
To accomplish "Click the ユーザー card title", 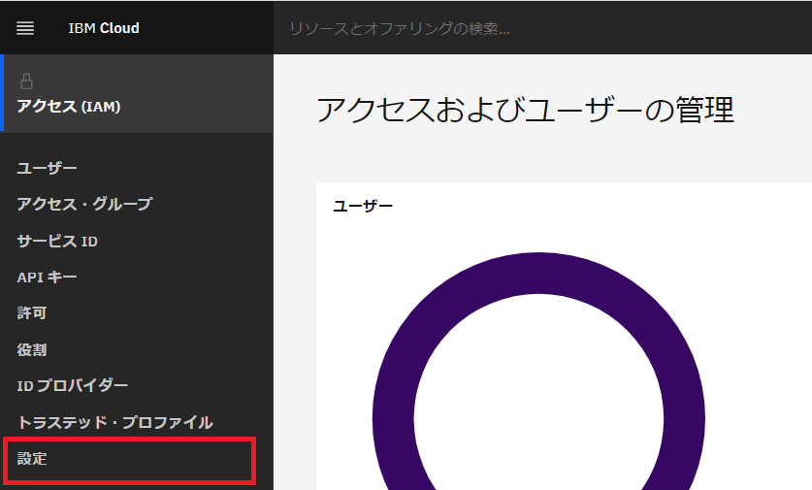I will [363, 206].
